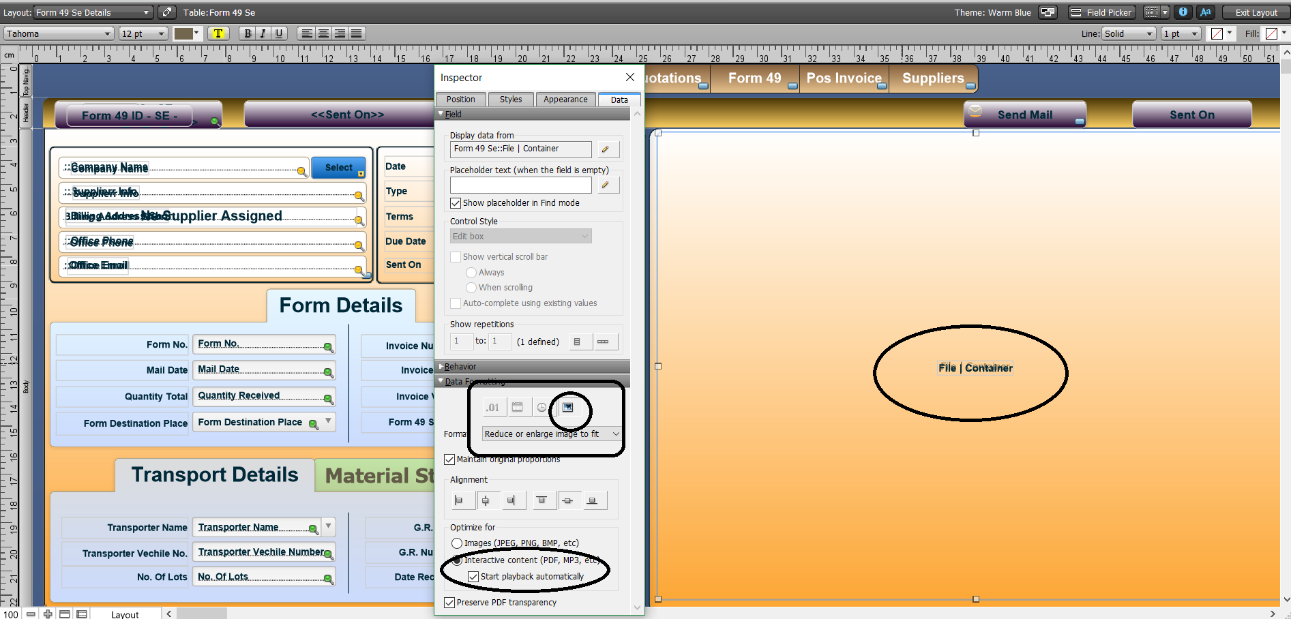Collapse the Field section
Screen dimensions: 1291x619
coord(441,115)
